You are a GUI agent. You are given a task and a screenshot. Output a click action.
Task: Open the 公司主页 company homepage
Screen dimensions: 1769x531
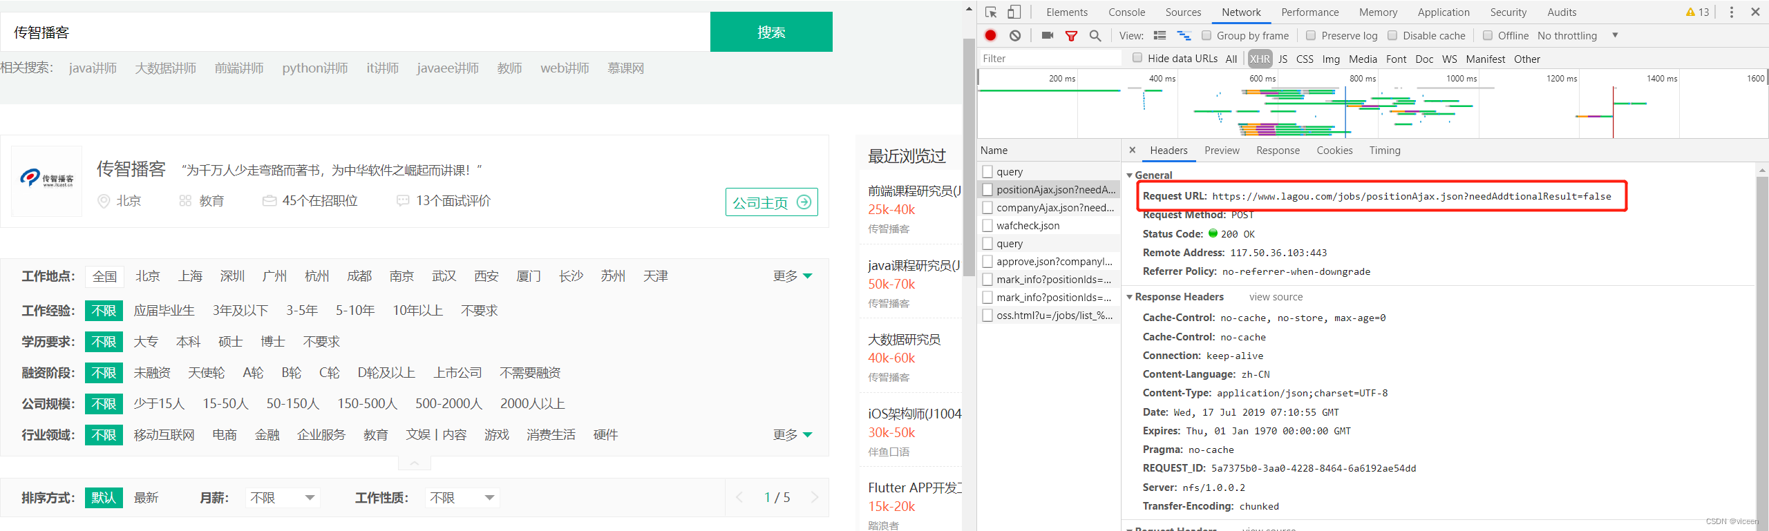click(x=772, y=202)
